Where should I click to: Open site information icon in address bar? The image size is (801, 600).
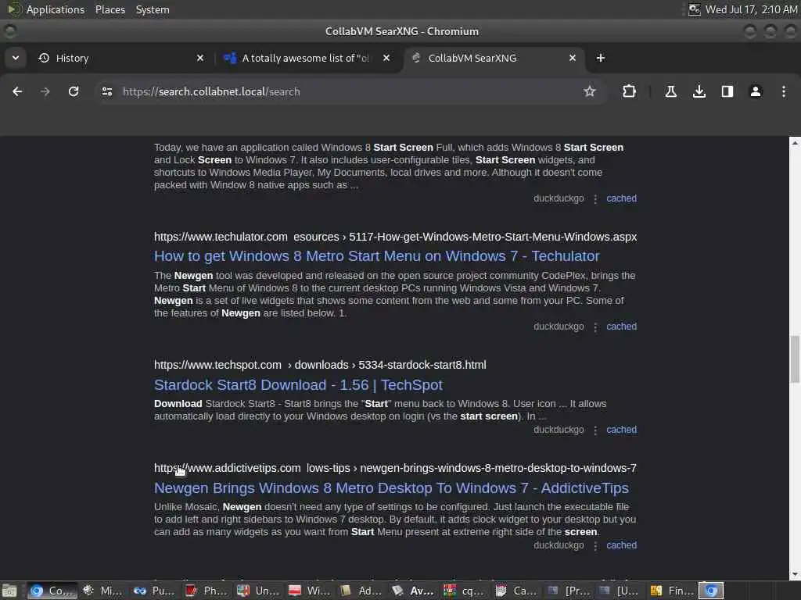pos(106,91)
